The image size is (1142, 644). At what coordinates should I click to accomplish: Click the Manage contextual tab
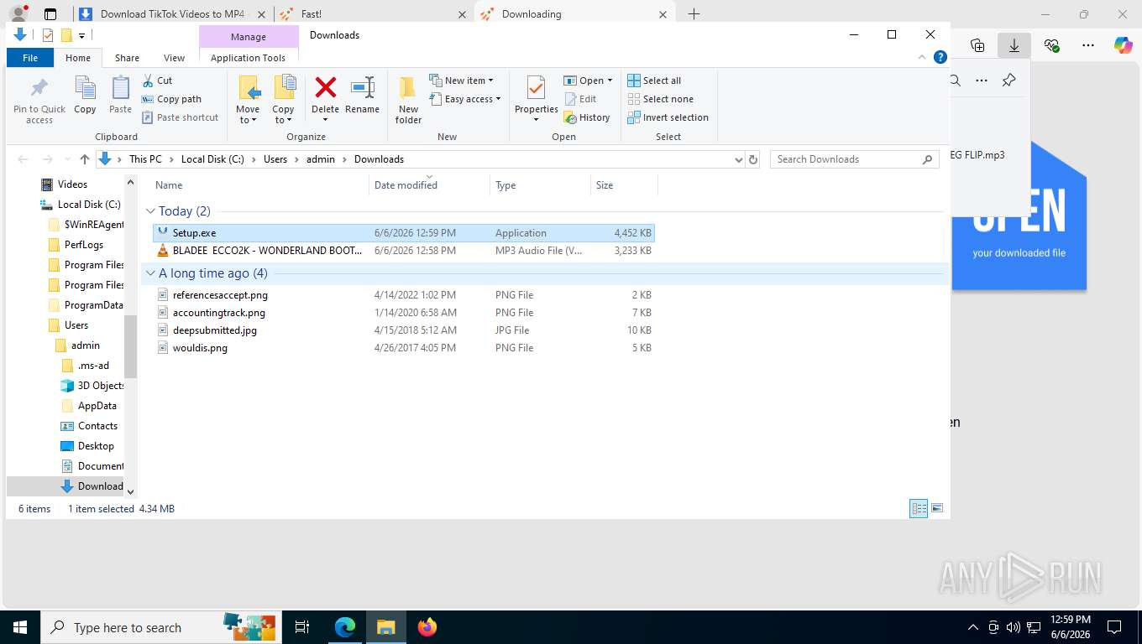point(249,37)
